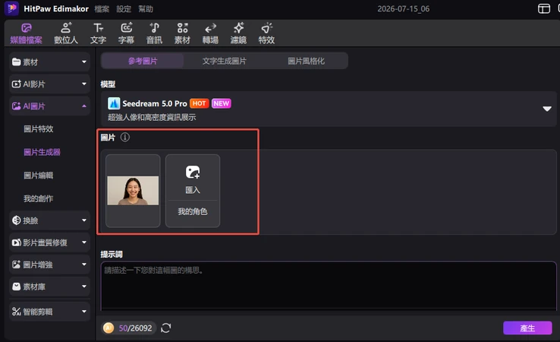Open the 字幕 subtitles tool
This screenshot has height=342, width=560.
click(x=126, y=33)
